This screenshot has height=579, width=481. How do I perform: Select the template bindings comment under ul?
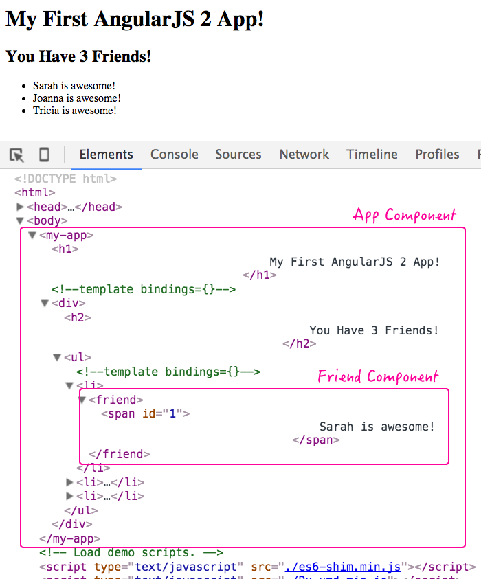(168, 372)
